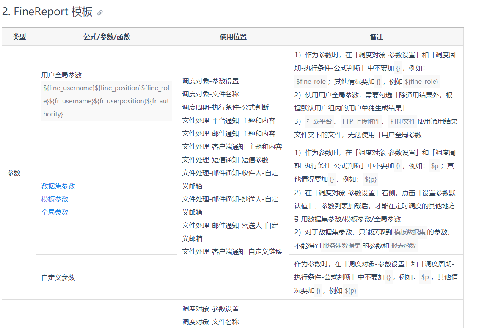
Task: Click the 类型 column header
Action: [x=19, y=37]
